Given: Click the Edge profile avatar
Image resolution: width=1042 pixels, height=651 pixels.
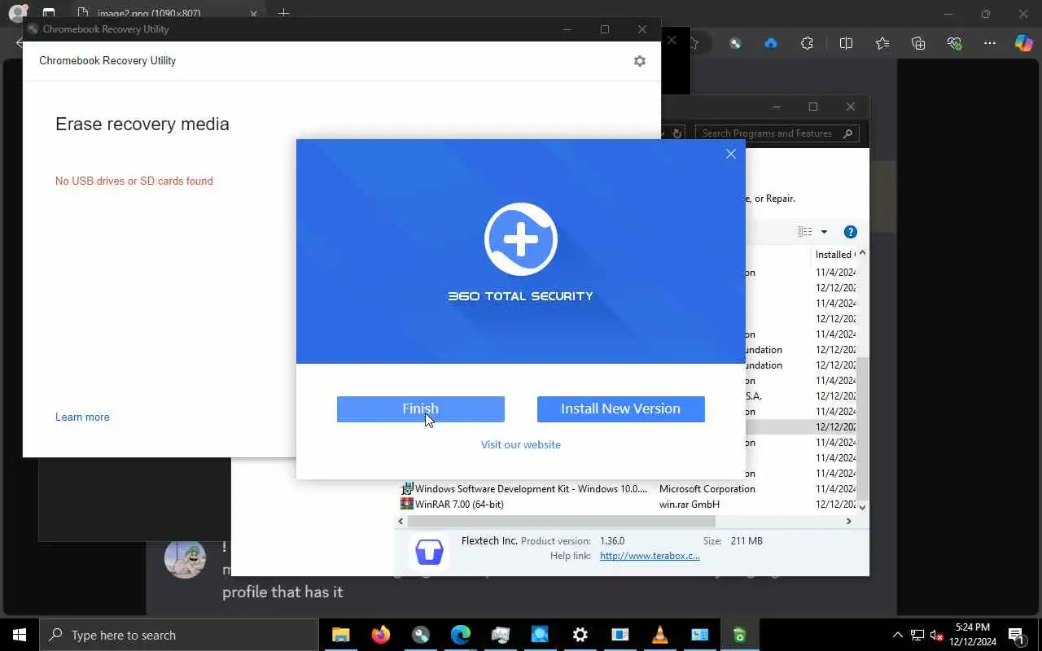Looking at the screenshot, I should 17,13.
